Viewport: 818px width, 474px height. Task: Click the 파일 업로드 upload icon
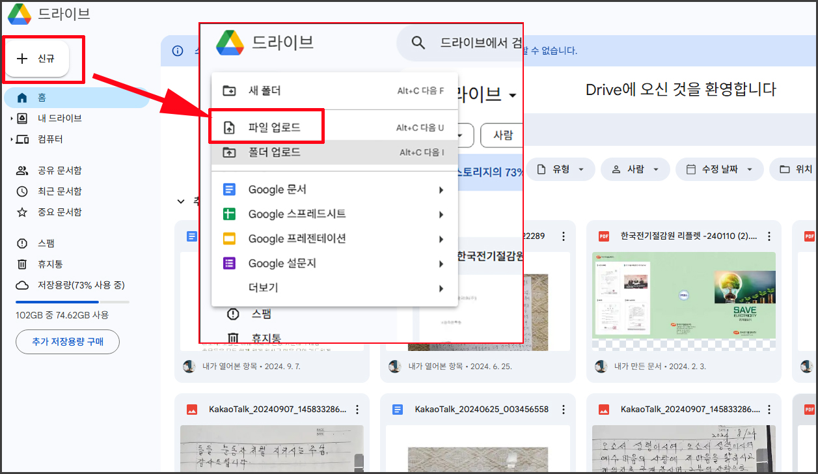click(229, 128)
